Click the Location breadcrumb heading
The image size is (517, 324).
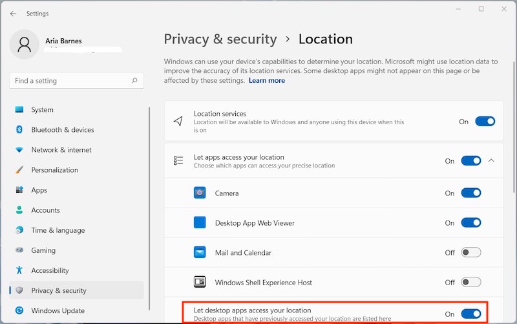(x=326, y=39)
